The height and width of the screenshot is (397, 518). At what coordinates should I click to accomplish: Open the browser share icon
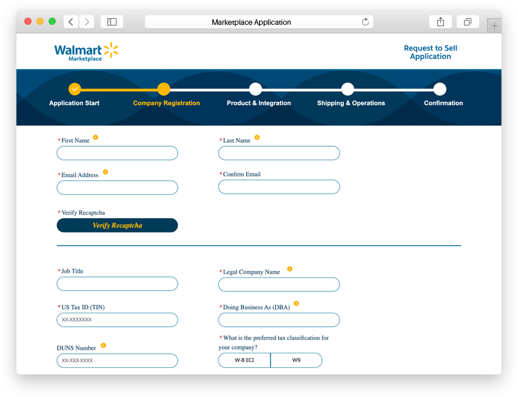[440, 22]
